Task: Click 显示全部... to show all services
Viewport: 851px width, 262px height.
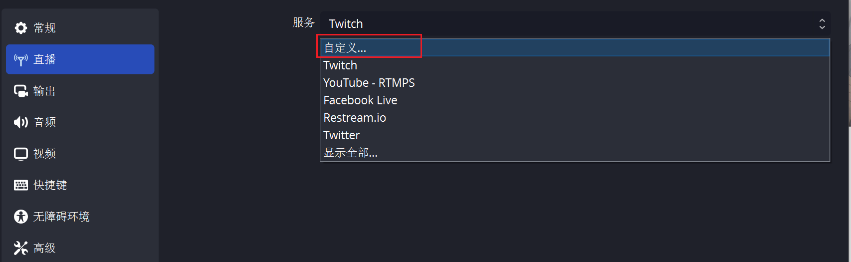Action: coord(350,153)
